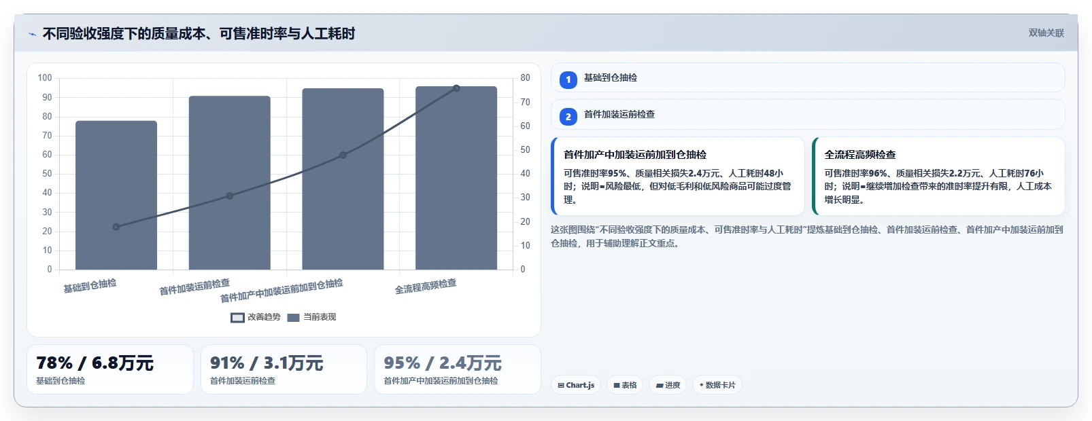Click the trend line point over the '全流程高频检查' bar
The width and height of the screenshot is (1092, 421).
point(456,88)
